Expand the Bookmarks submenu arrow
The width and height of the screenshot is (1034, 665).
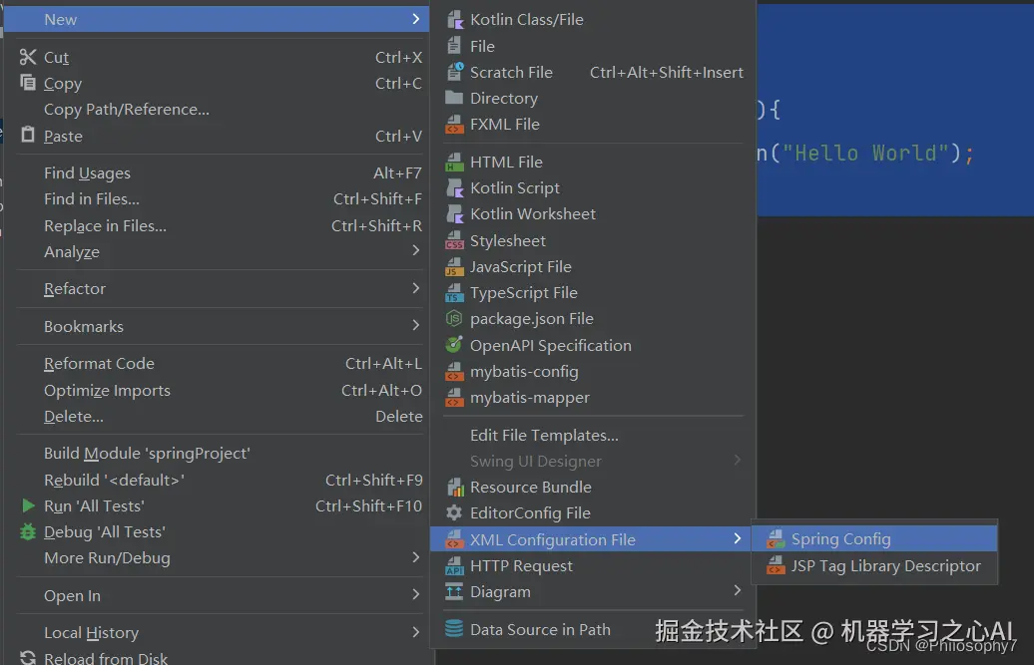click(x=415, y=325)
